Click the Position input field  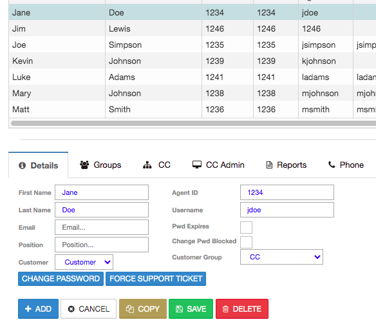(x=102, y=245)
